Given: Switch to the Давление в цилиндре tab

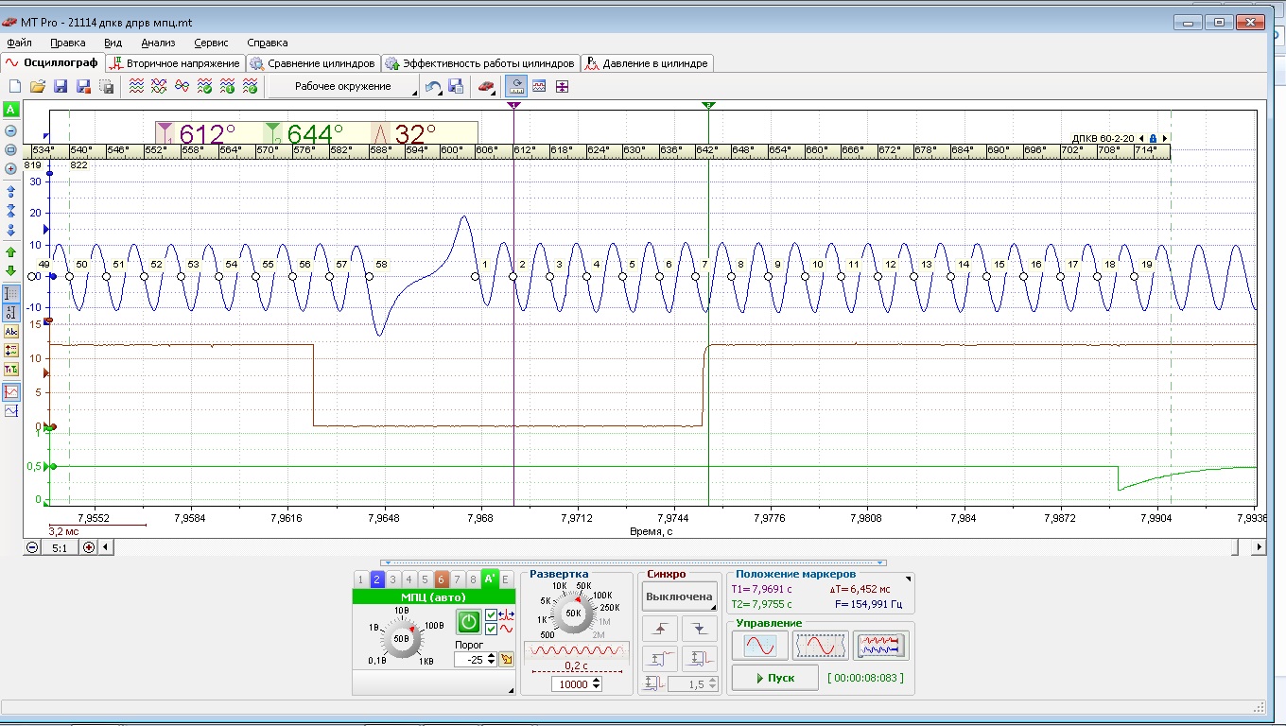Looking at the screenshot, I should (x=647, y=63).
